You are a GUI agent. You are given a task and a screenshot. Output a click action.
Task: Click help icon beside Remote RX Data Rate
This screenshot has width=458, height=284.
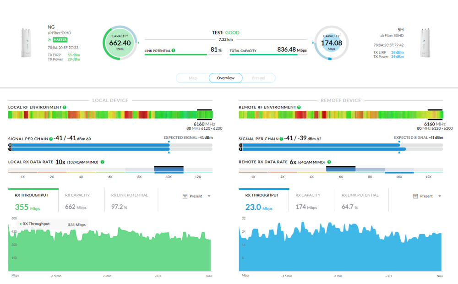(328, 162)
